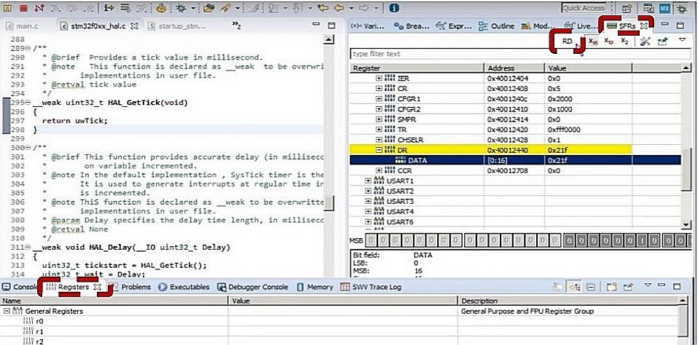The image size is (698, 345).
Task: Click the blue information icon in toolbar
Action: point(394,7)
